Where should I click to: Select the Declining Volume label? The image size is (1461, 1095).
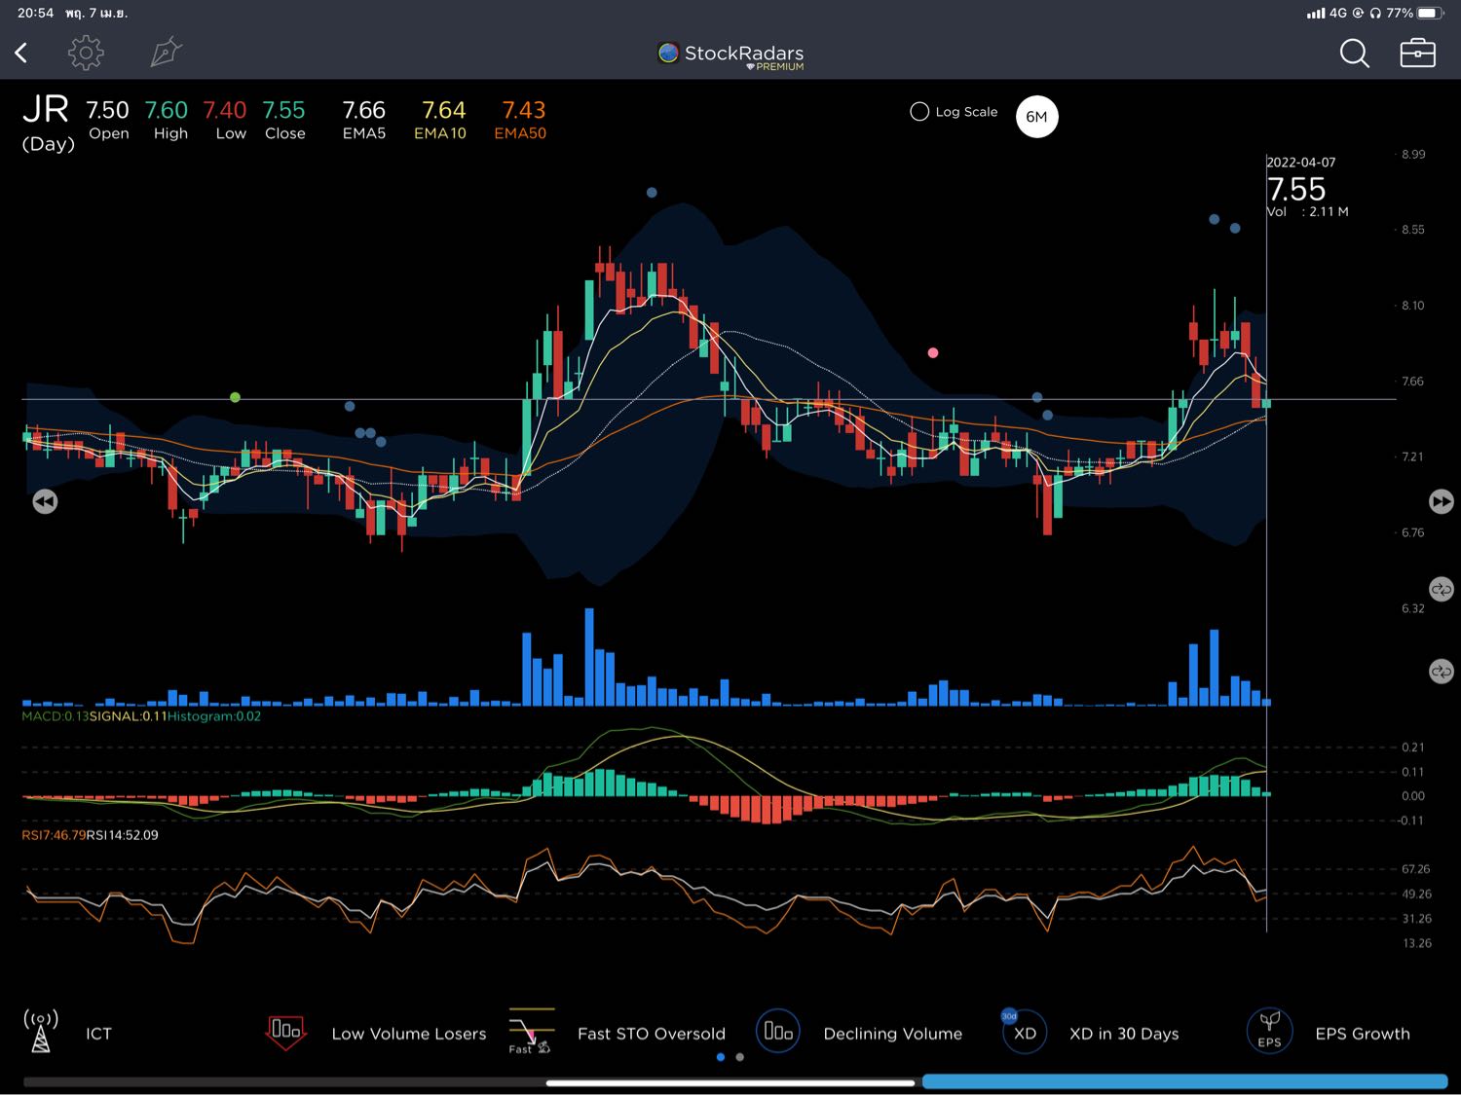(x=892, y=1034)
